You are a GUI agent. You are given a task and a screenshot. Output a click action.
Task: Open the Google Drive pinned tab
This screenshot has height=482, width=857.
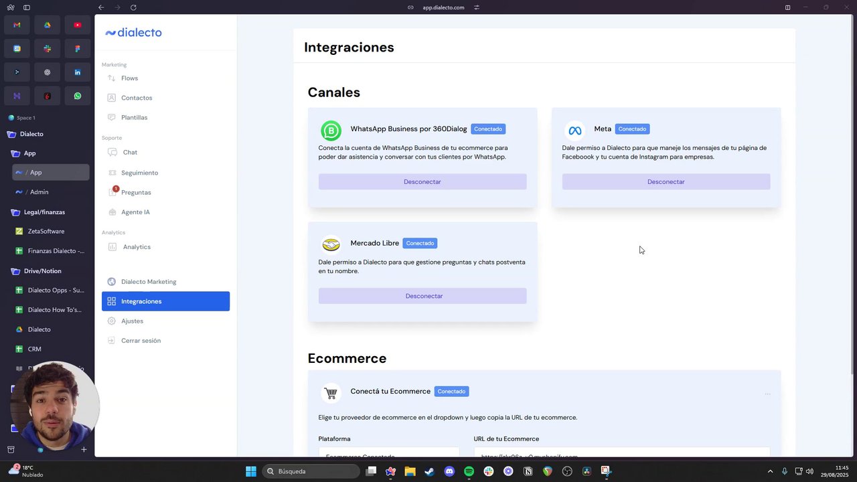point(47,25)
